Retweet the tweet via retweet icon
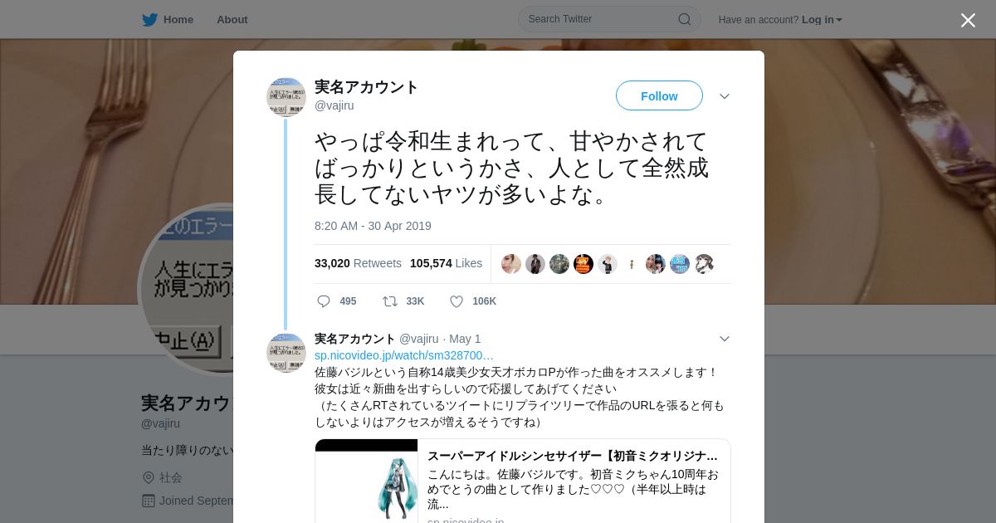The height and width of the screenshot is (523, 996). pos(389,301)
